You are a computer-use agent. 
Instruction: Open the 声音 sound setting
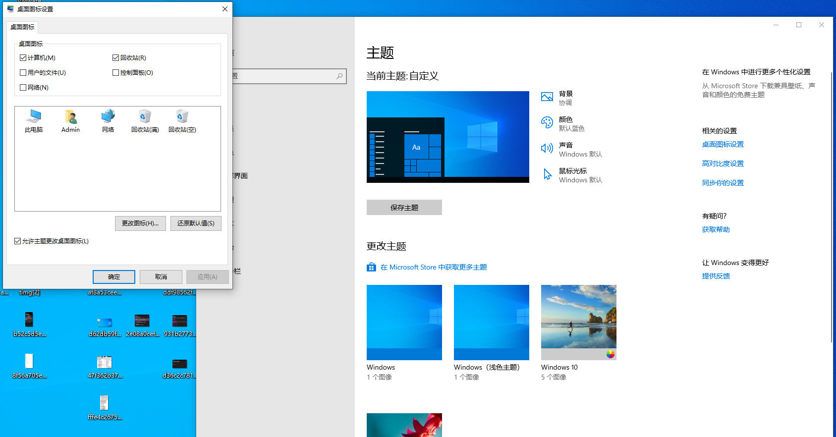pyautogui.click(x=547, y=149)
